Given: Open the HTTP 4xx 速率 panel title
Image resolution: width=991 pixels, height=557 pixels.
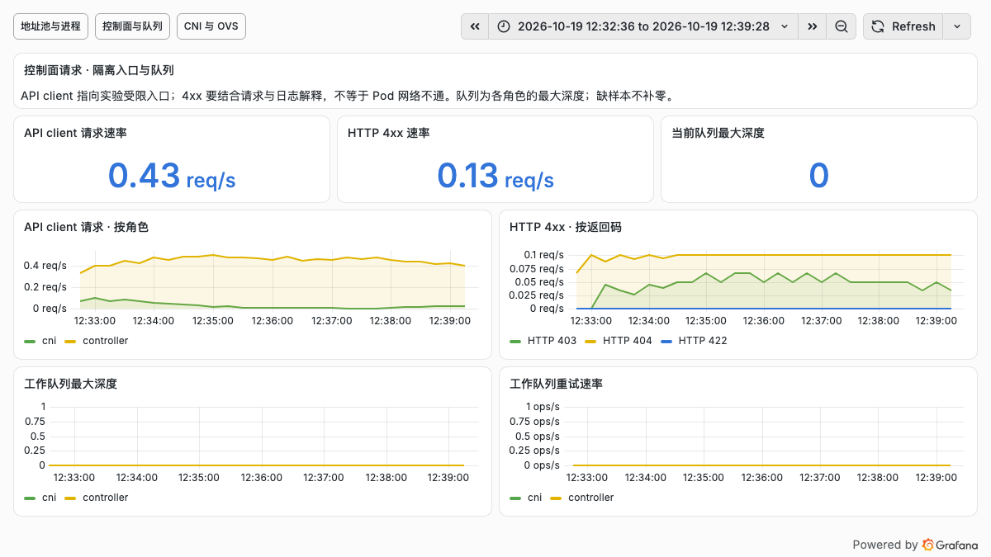Looking at the screenshot, I should pyautogui.click(x=388, y=133).
